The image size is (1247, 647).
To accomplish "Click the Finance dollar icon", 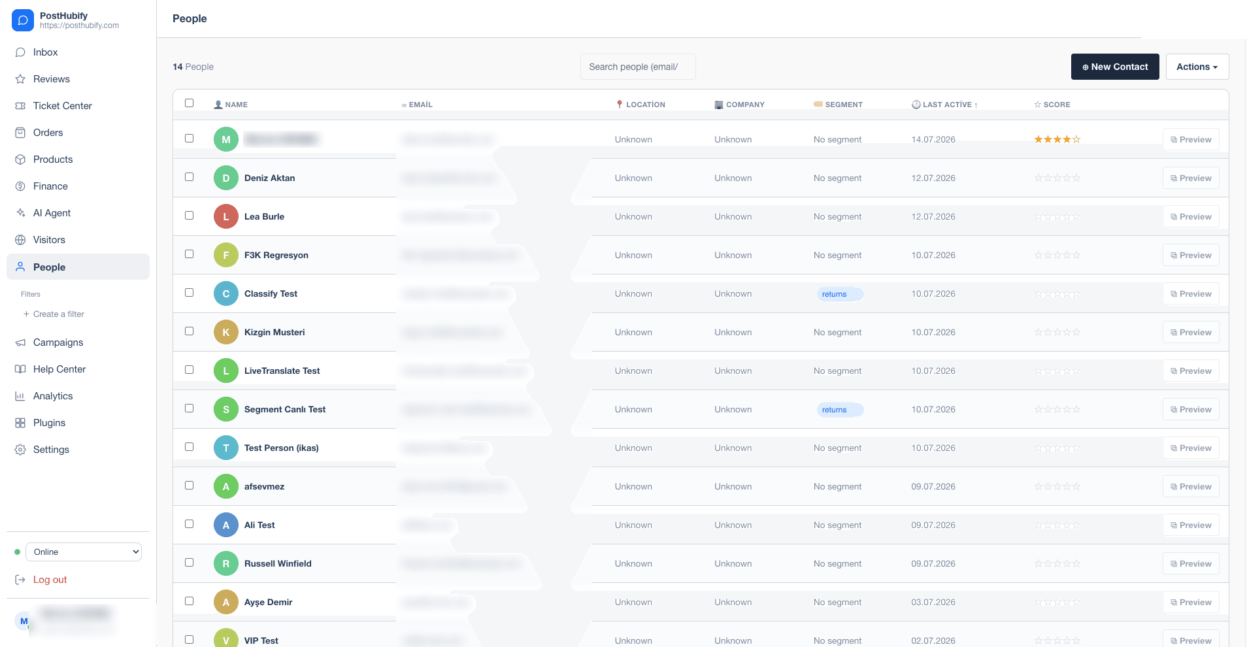I will 20,186.
